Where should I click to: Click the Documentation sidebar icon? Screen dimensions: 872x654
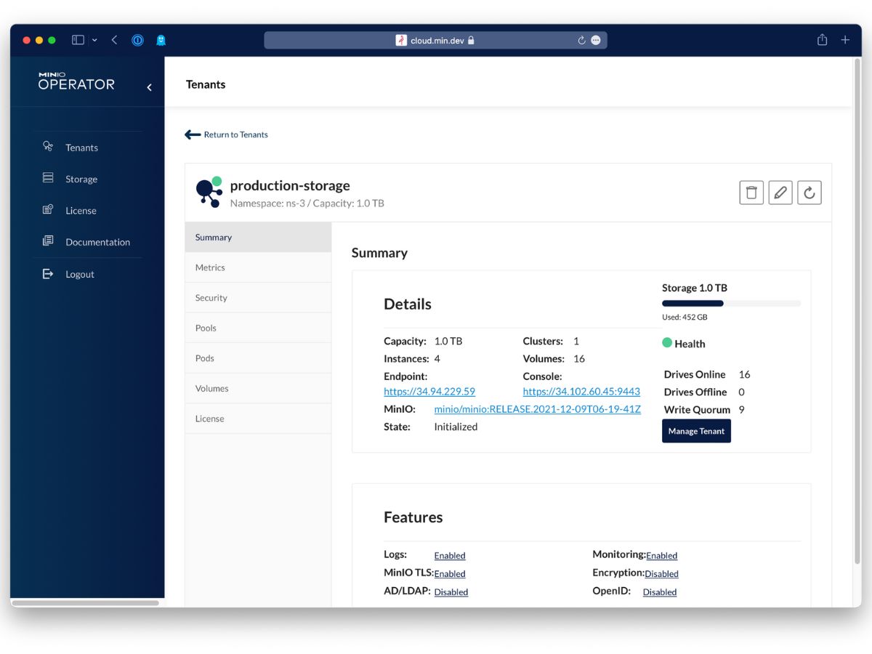point(48,241)
